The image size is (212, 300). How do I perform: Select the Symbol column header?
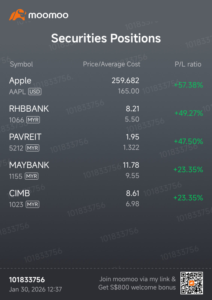21,64
